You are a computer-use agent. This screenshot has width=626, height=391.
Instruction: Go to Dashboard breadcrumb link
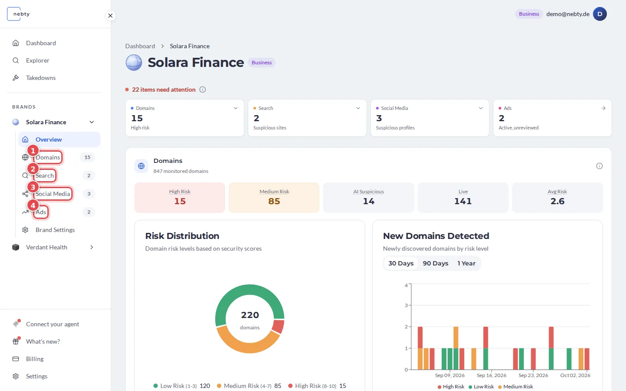point(140,46)
